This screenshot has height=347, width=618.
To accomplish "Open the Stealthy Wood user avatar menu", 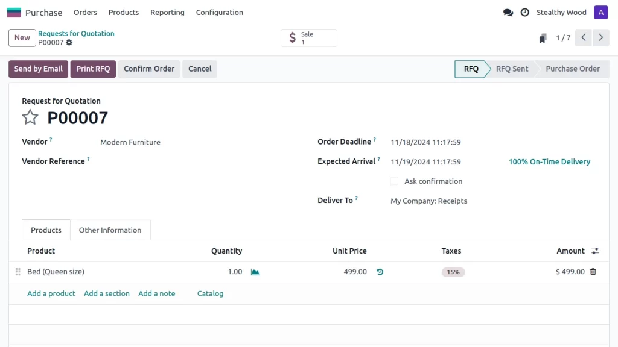I will point(600,13).
